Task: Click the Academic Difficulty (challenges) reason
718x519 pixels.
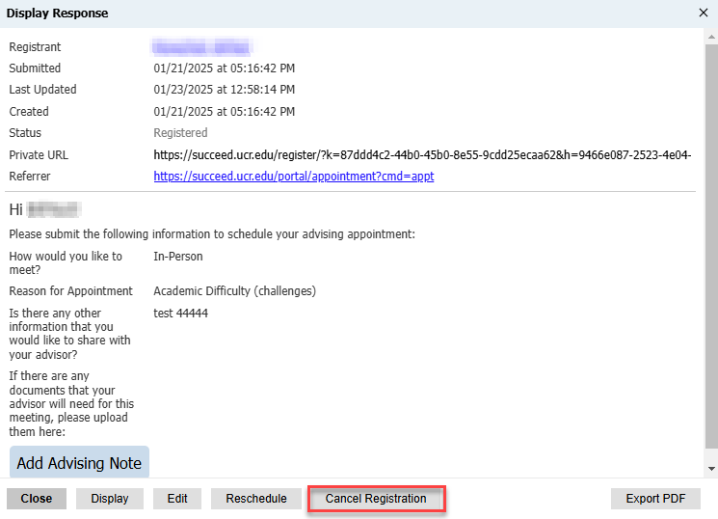Action: click(234, 291)
